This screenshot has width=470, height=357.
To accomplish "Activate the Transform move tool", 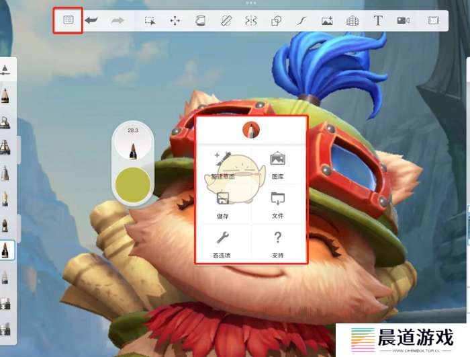I will [175, 20].
